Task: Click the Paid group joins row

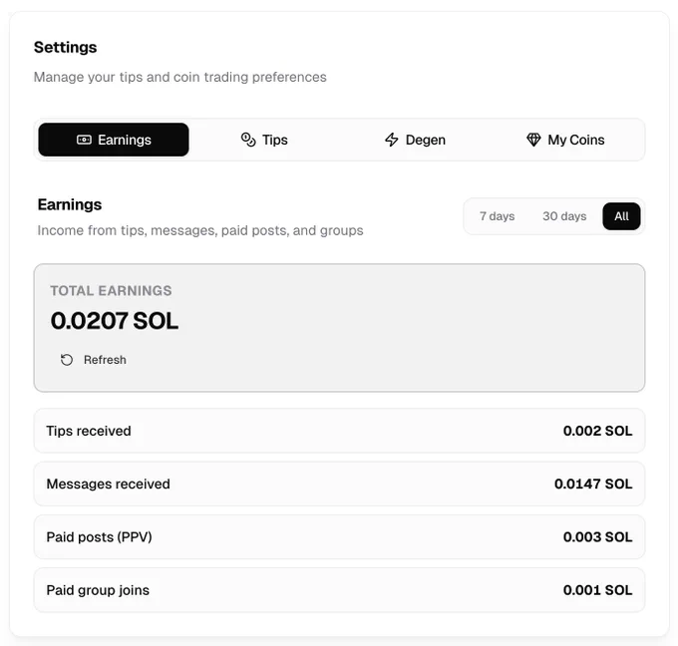Action: click(x=339, y=590)
